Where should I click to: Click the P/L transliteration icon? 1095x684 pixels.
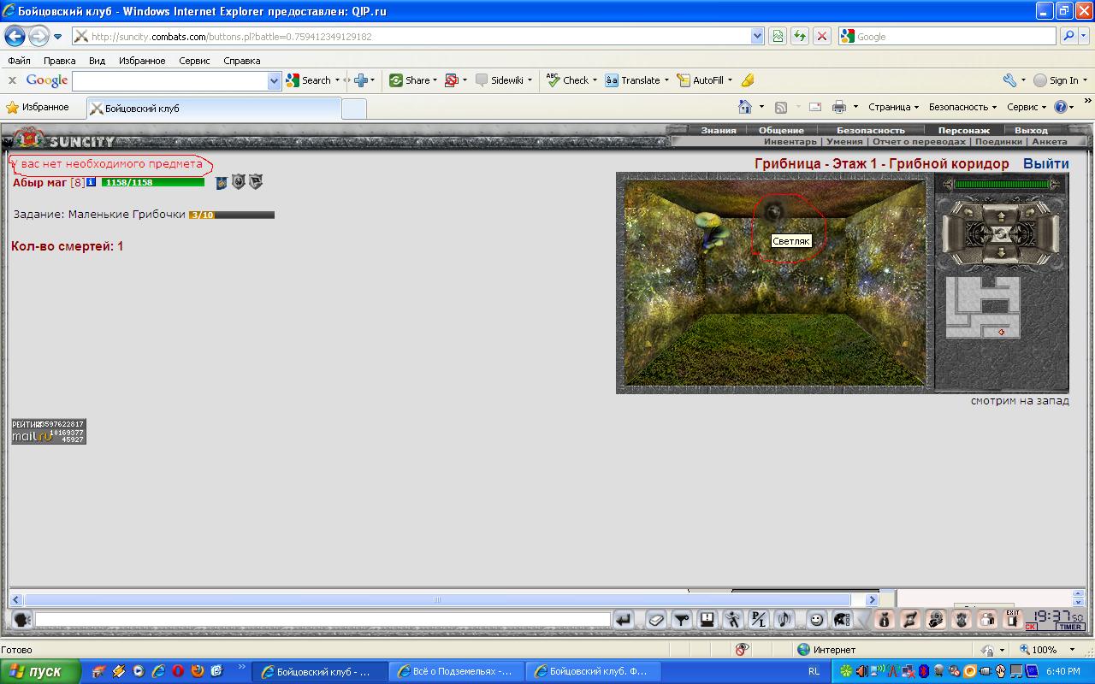coord(759,619)
